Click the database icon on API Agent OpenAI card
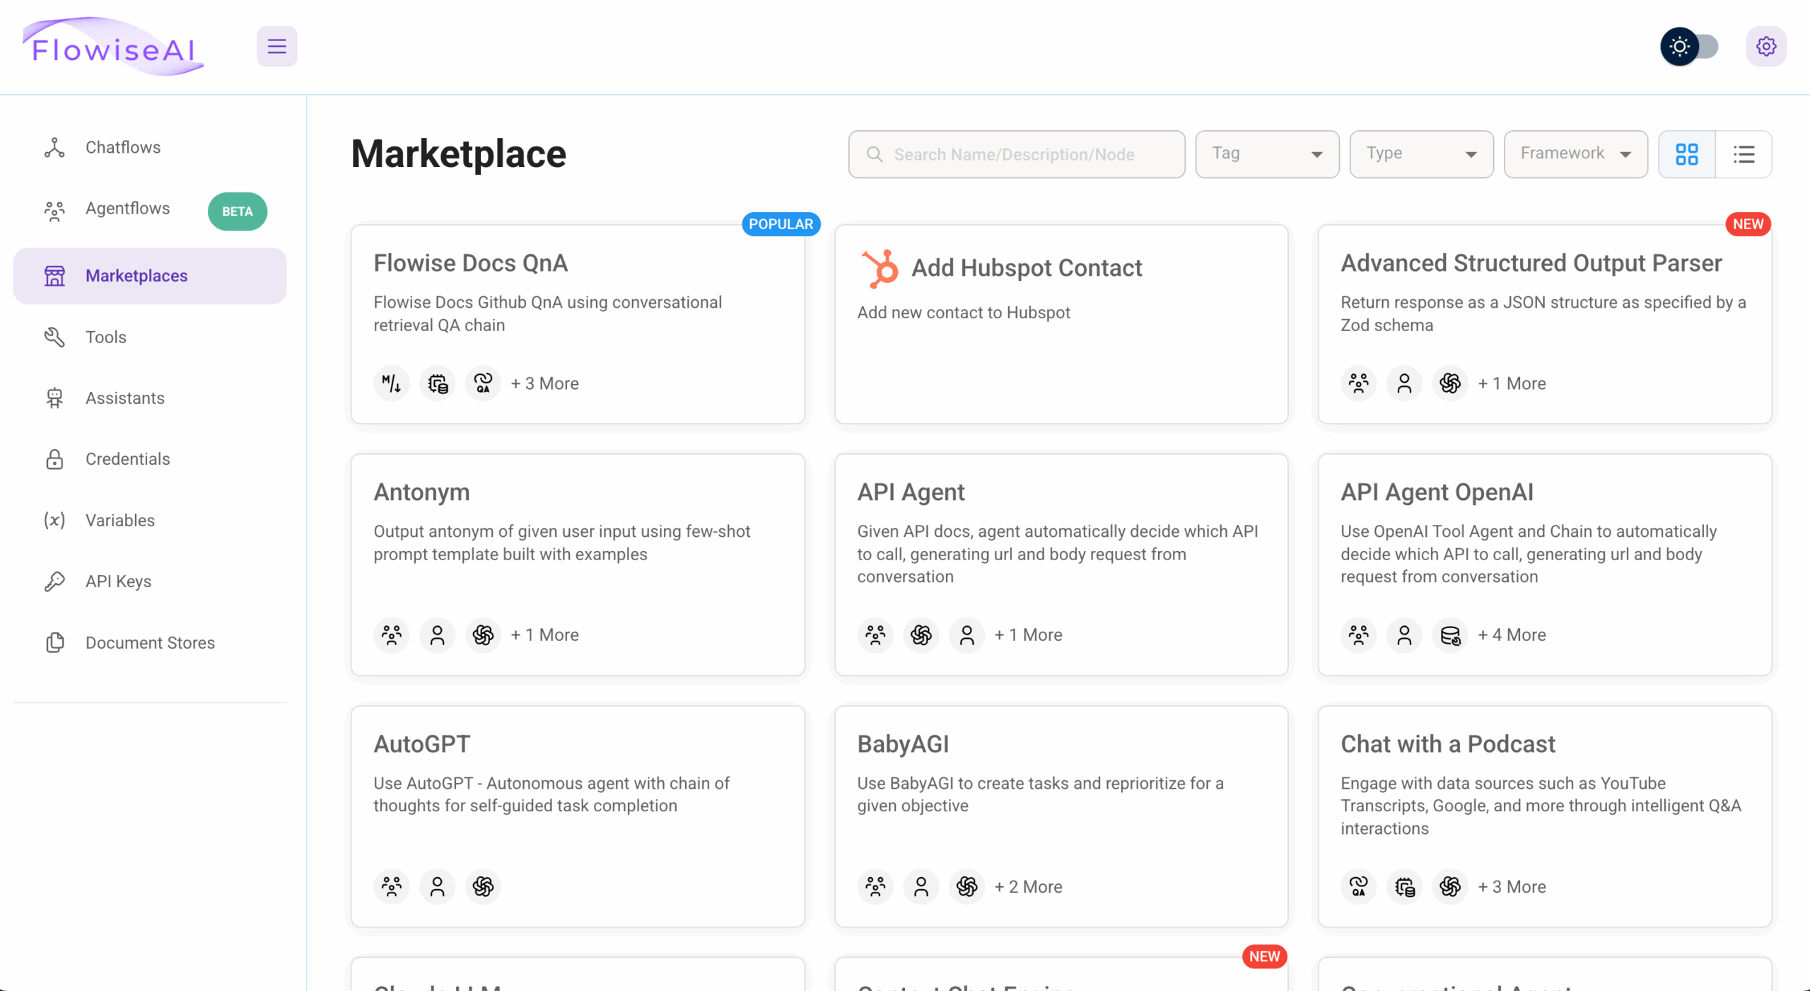The image size is (1810, 991). 1450,635
